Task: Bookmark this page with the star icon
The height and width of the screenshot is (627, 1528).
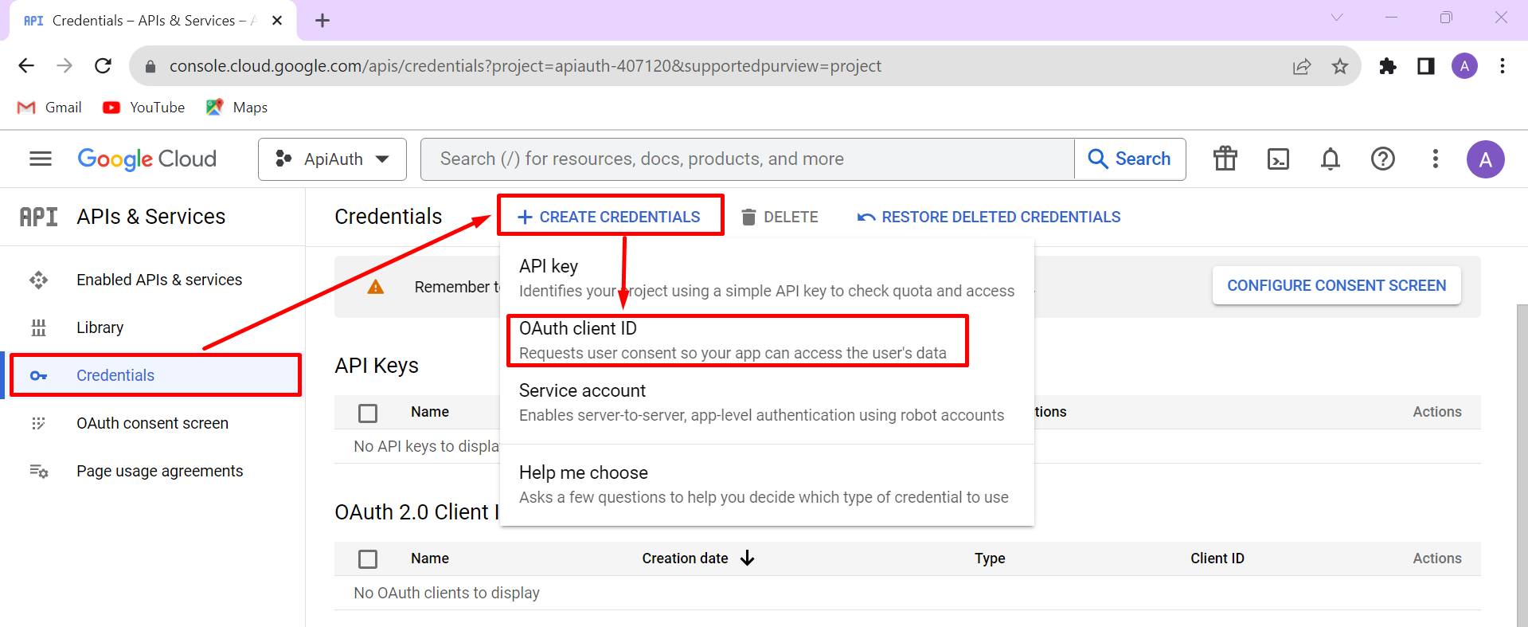Action: click(1340, 66)
